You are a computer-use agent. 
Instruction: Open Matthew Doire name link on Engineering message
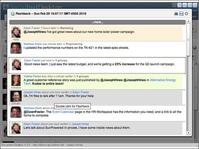click(33, 44)
